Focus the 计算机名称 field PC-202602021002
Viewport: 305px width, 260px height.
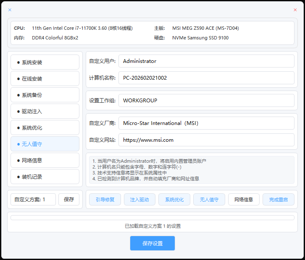pyautogui.click(x=206, y=78)
